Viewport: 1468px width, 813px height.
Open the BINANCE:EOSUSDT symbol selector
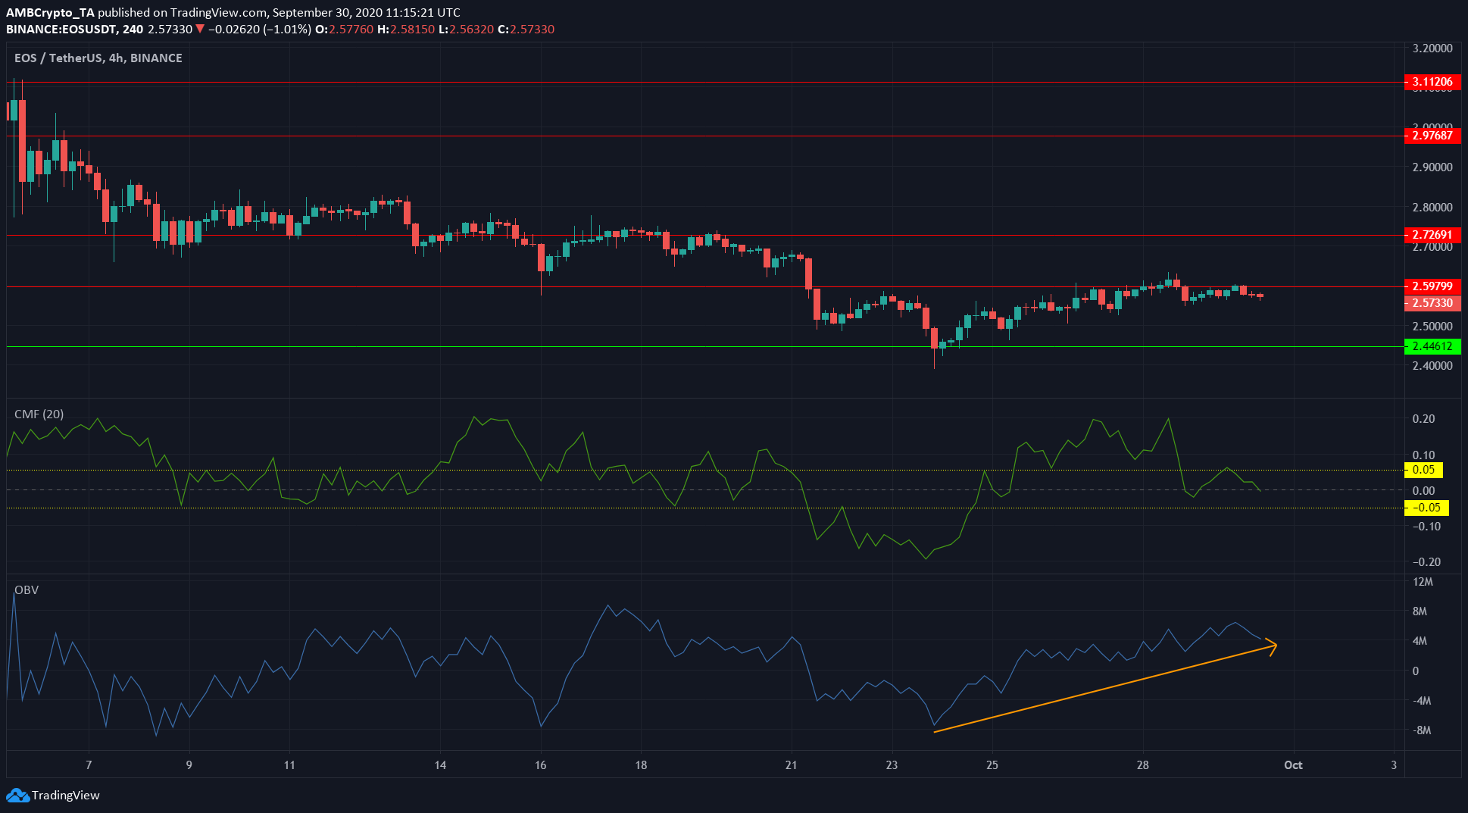[x=59, y=29]
